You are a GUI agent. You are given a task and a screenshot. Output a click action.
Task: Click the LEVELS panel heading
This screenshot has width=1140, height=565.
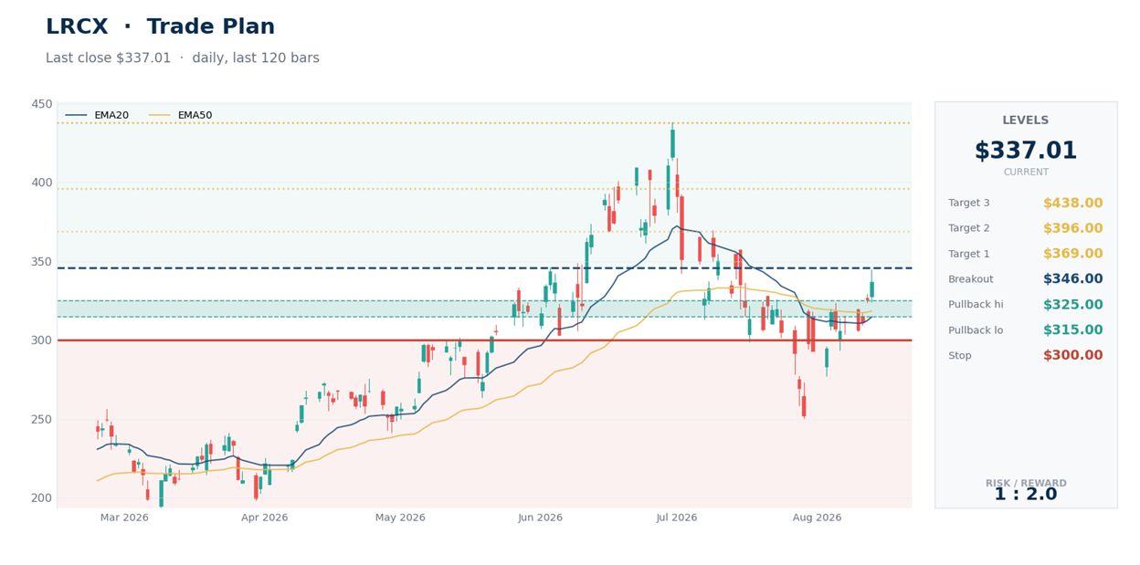pyautogui.click(x=1026, y=120)
